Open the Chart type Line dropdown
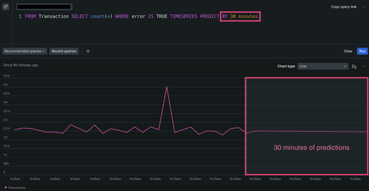 (x=323, y=66)
